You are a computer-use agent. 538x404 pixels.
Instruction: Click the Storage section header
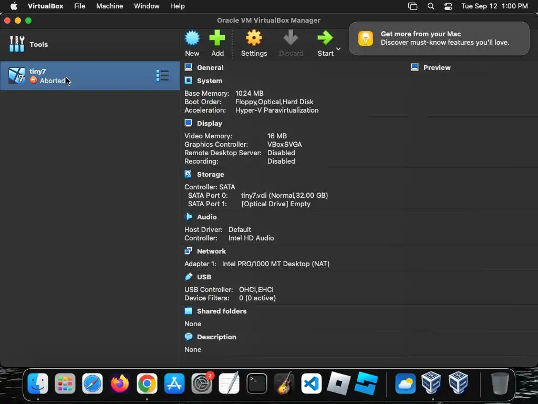coord(210,175)
